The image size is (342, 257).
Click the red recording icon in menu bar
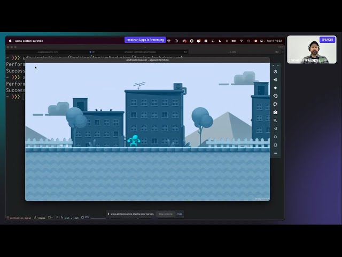255,41
